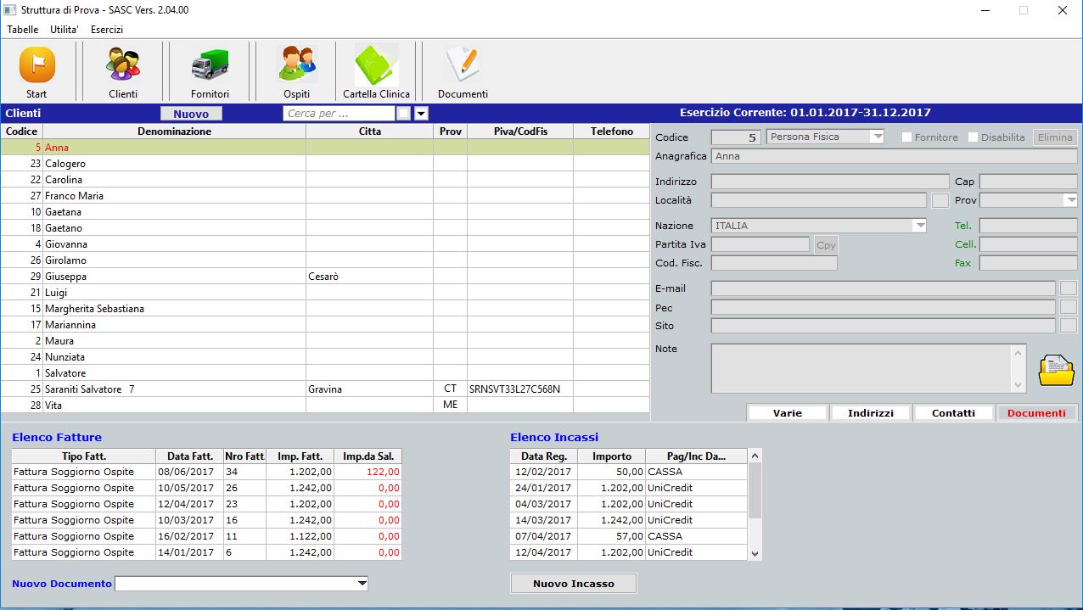Expand the Nuovo Documento dropdown
This screenshot has height=610, width=1083.
coord(362,584)
